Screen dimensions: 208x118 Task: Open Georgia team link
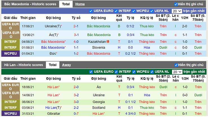pos(99,102)
